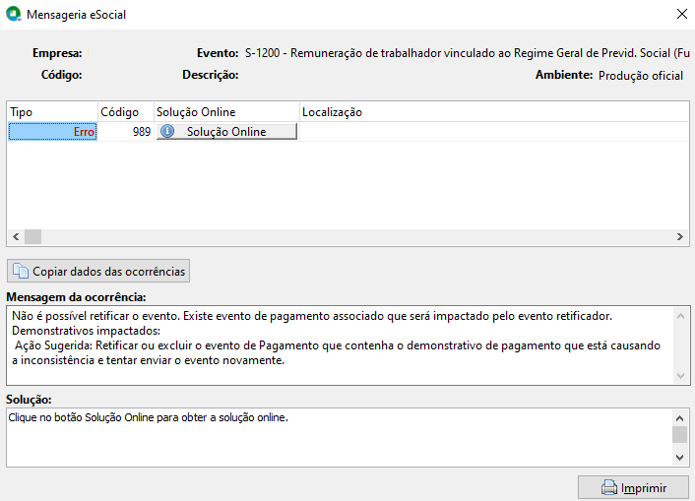The width and height of the screenshot is (695, 501).
Task: Select the code cell 989
Action: coord(126,132)
